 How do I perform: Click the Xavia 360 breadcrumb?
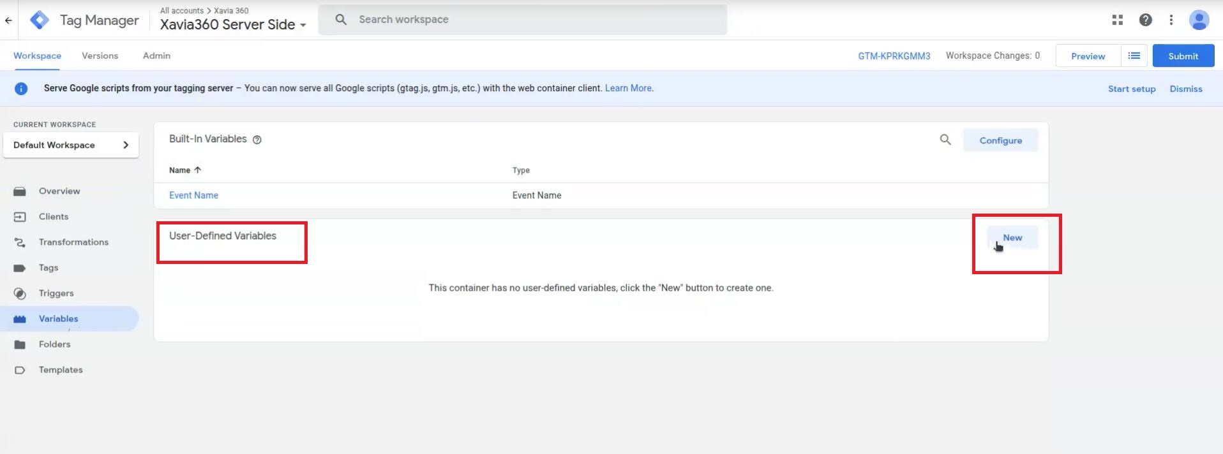coord(231,11)
